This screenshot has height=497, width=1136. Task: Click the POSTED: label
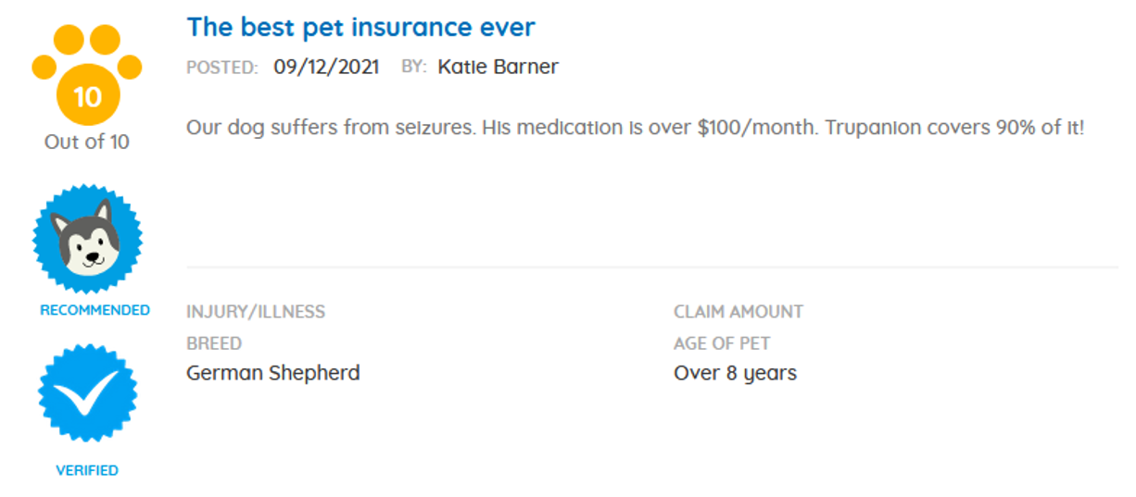point(222,68)
